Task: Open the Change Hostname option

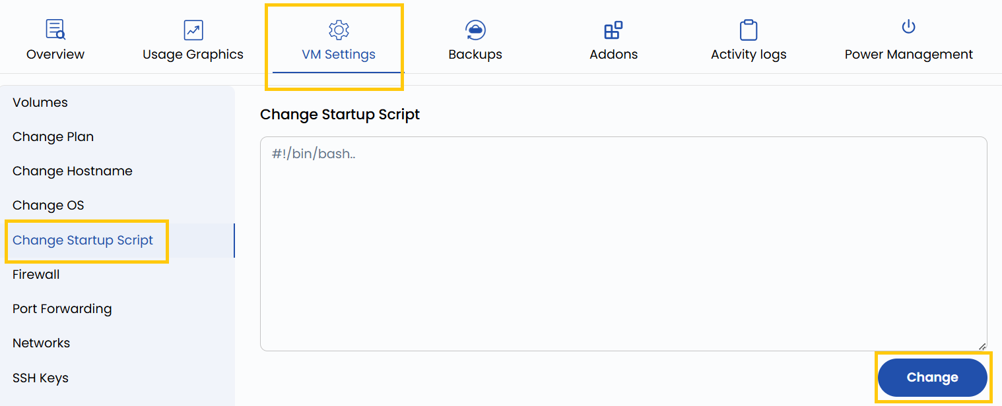Action: 72,171
